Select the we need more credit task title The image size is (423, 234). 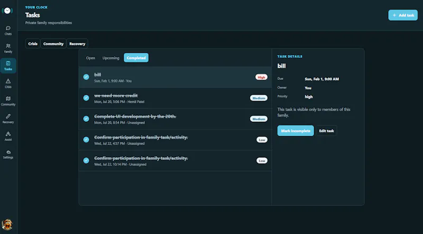(x=116, y=95)
